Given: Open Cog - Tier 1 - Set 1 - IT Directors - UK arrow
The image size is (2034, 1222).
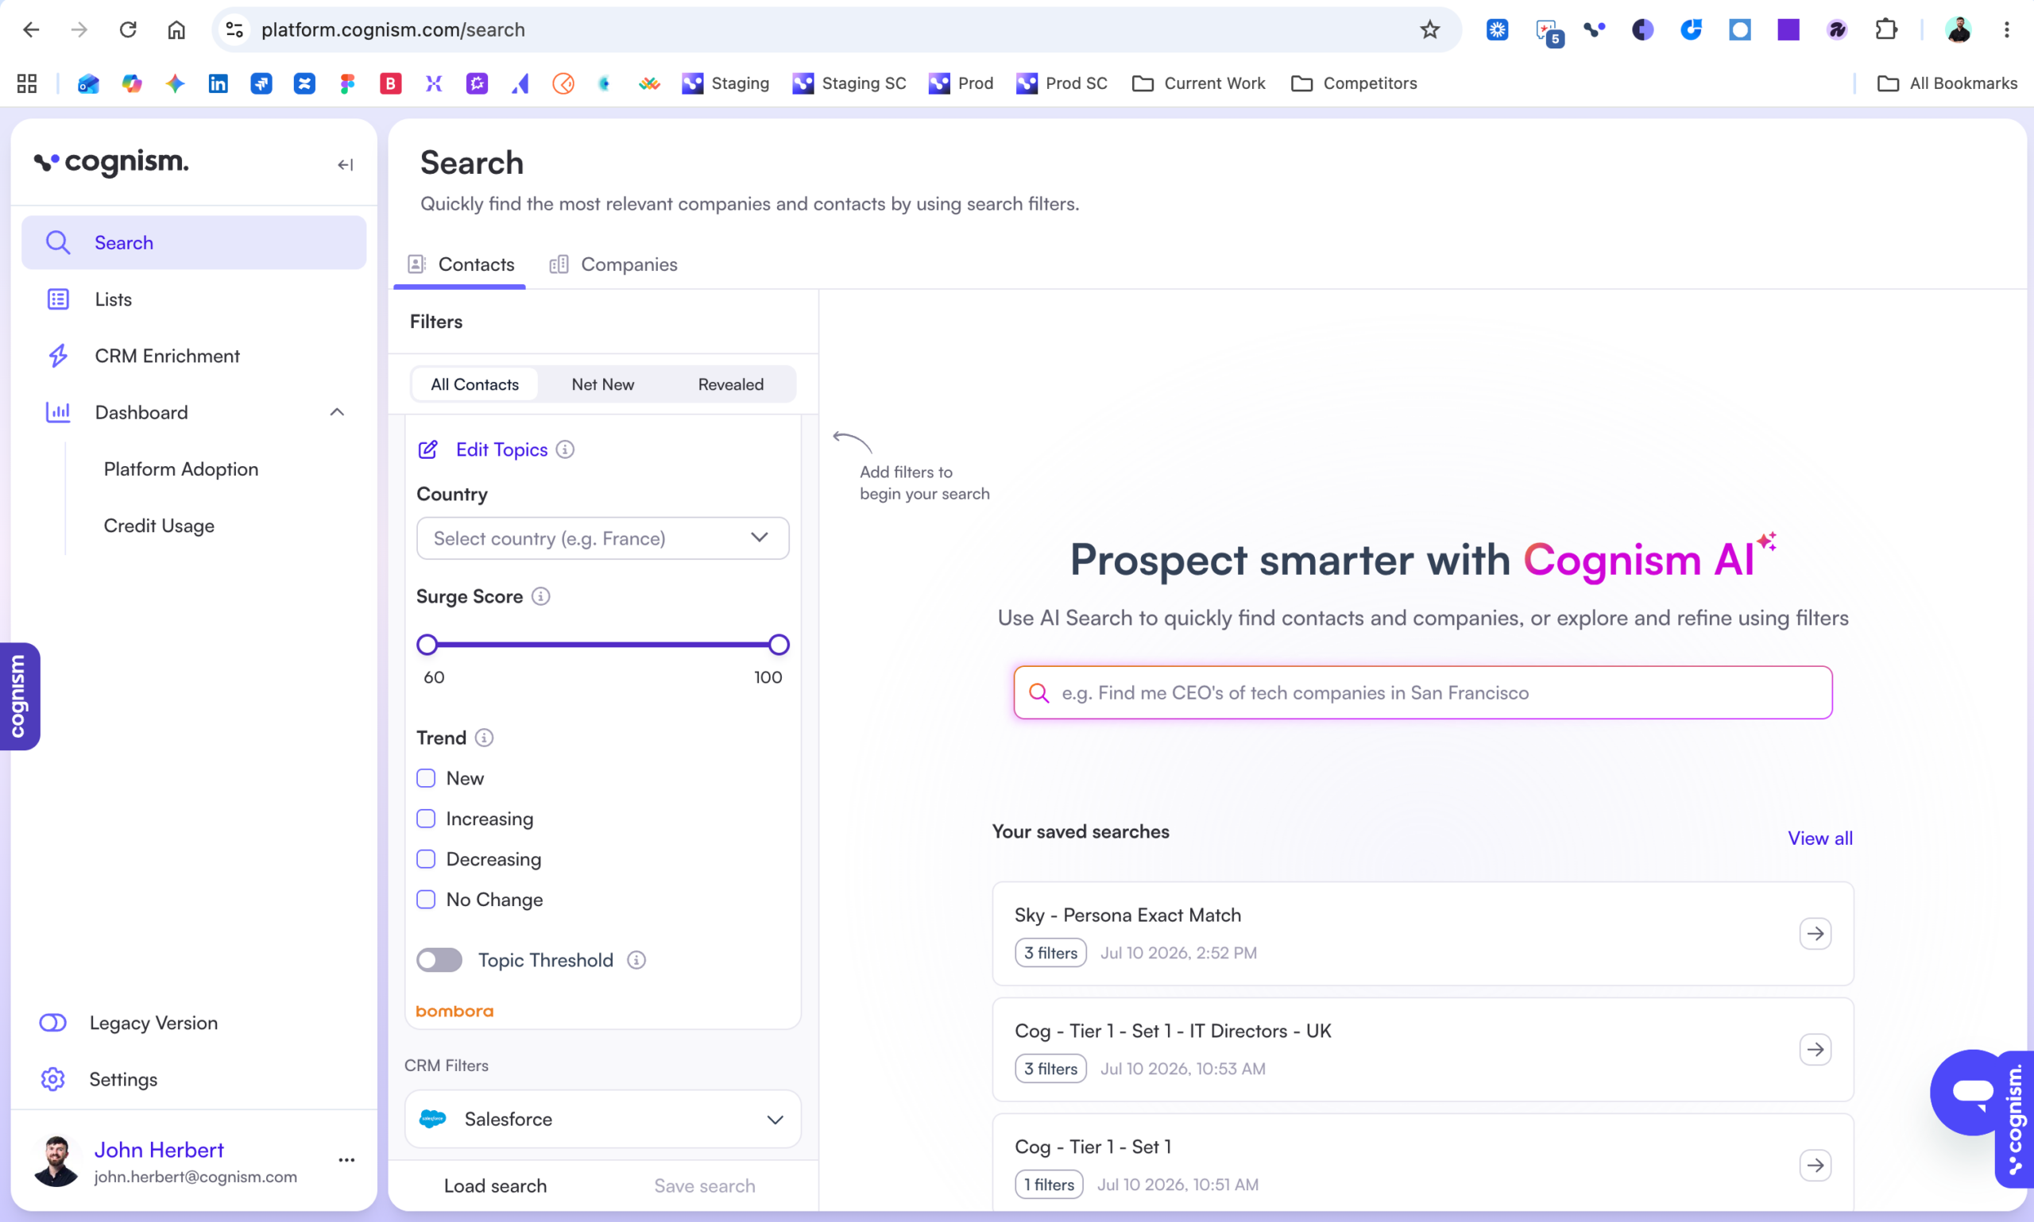Looking at the screenshot, I should (1815, 1050).
